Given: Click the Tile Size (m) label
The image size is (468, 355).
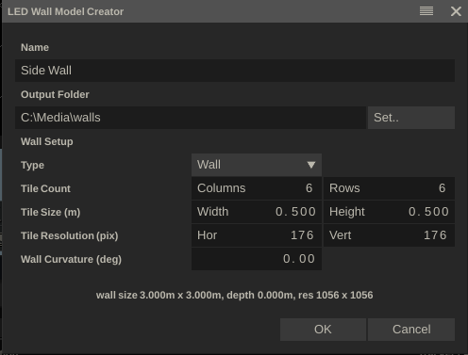Looking at the screenshot, I should pos(50,212).
